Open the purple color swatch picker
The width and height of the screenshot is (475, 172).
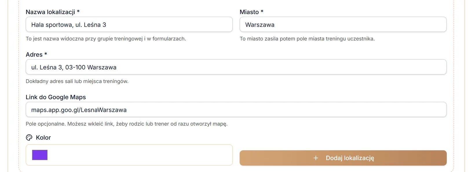[x=40, y=155]
